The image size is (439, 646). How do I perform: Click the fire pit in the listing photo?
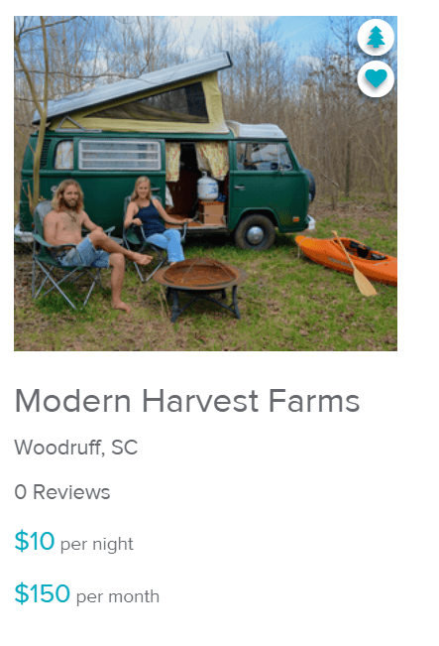click(x=199, y=287)
